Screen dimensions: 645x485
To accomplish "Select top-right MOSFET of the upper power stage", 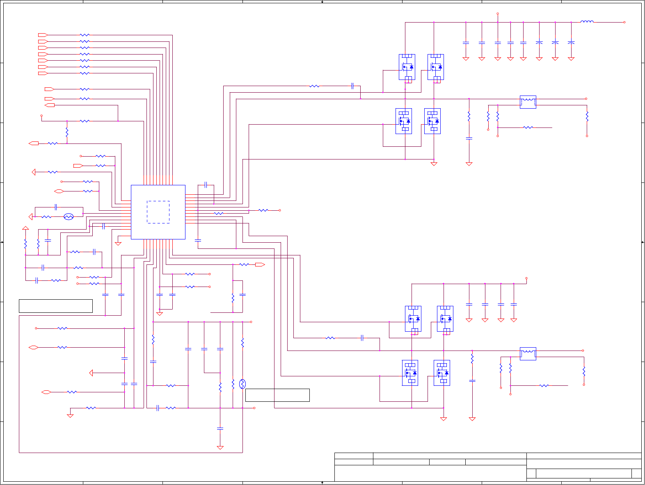I will tap(436, 67).
